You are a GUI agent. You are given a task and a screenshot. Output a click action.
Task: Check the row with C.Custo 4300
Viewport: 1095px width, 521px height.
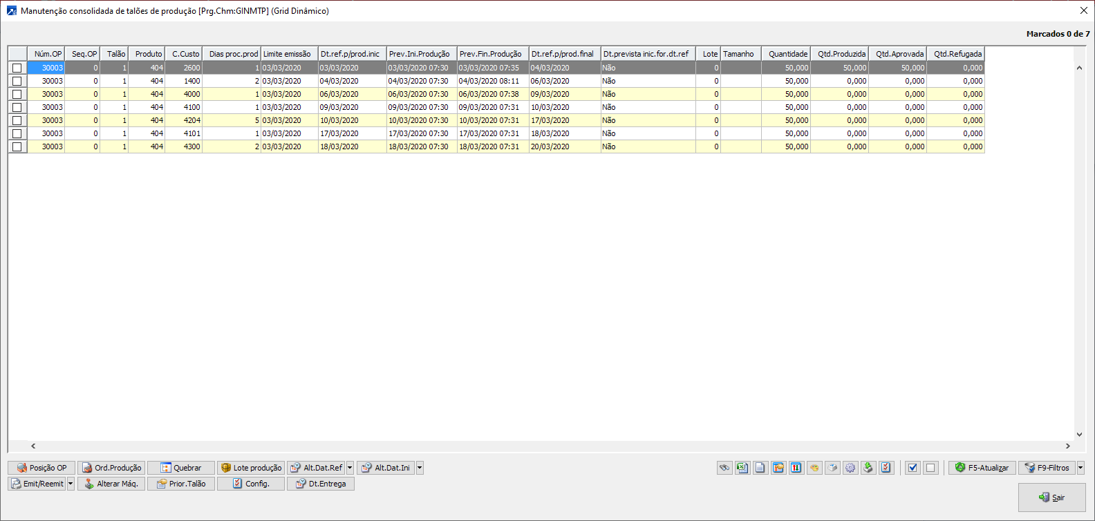pyautogui.click(x=17, y=146)
